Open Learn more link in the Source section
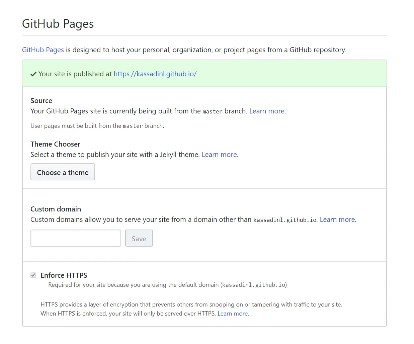The height and width of the screenshot is (344, 414). [267, 111]
